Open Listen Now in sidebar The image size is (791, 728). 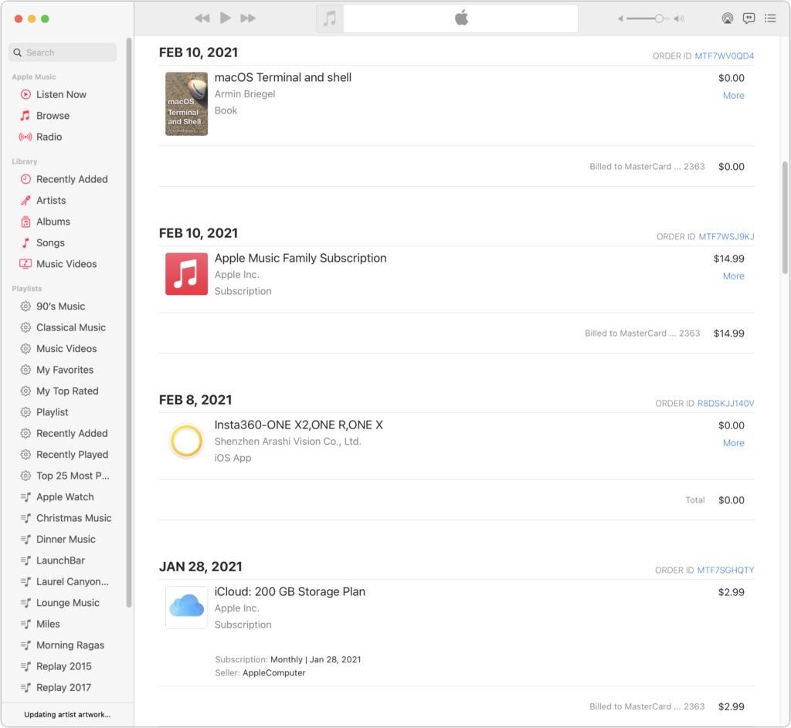pos(61,94)
